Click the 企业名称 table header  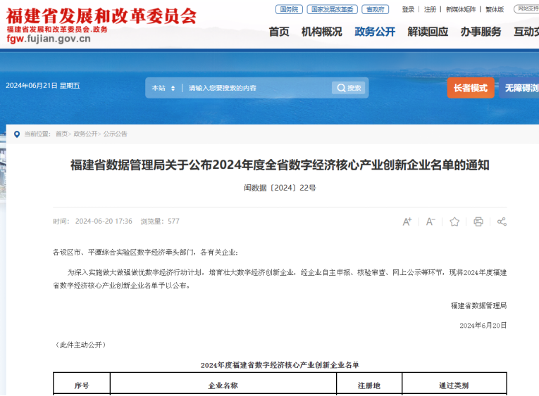[x=223, y=385]
